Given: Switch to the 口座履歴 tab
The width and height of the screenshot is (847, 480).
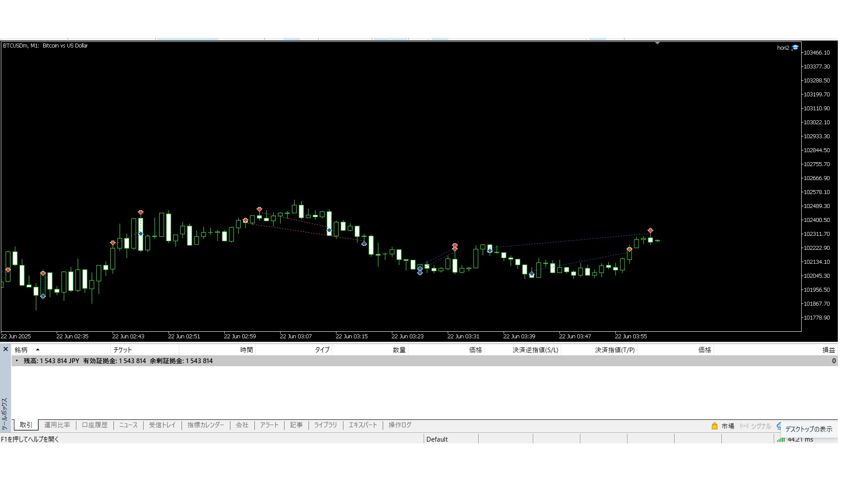Looking at the screenshot, I should (x=95, y=425).
